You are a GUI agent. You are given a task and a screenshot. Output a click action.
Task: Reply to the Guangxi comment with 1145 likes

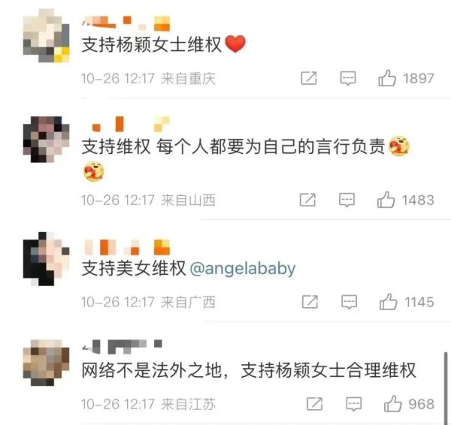click(350, 302)
